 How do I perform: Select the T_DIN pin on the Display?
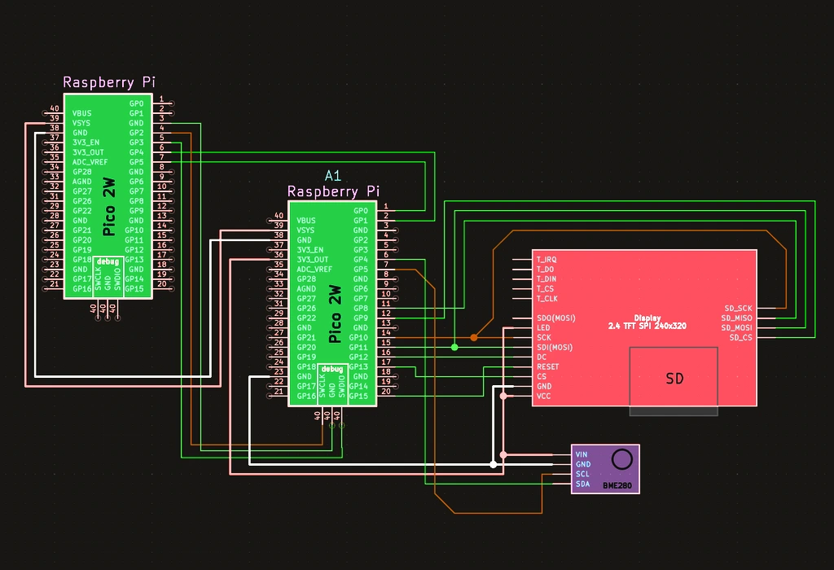point(546,278)
